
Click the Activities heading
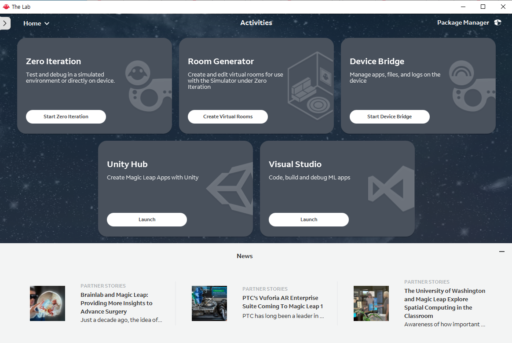tap(256, 23)
